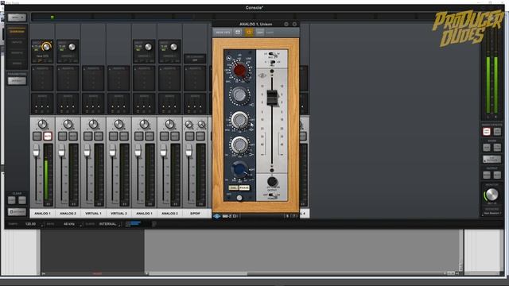Open the SR CONVERT dropdown on S/PDIF channel
This screenshot has height=286, width=509.
pyautogui.click(x=195, y=59)
